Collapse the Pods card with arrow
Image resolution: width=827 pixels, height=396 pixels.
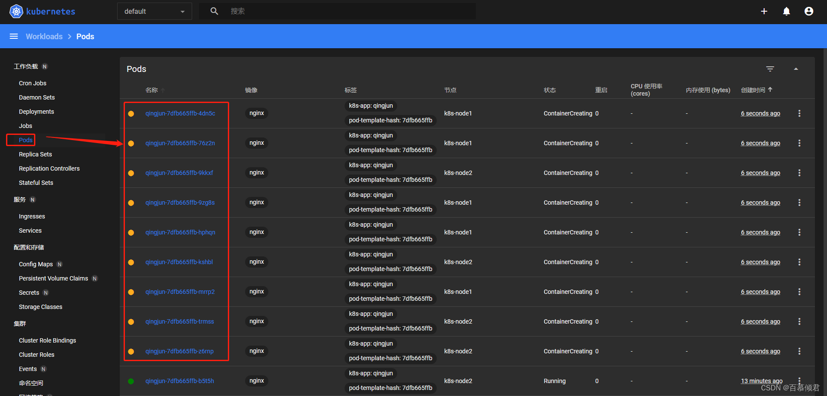(796, 69)
